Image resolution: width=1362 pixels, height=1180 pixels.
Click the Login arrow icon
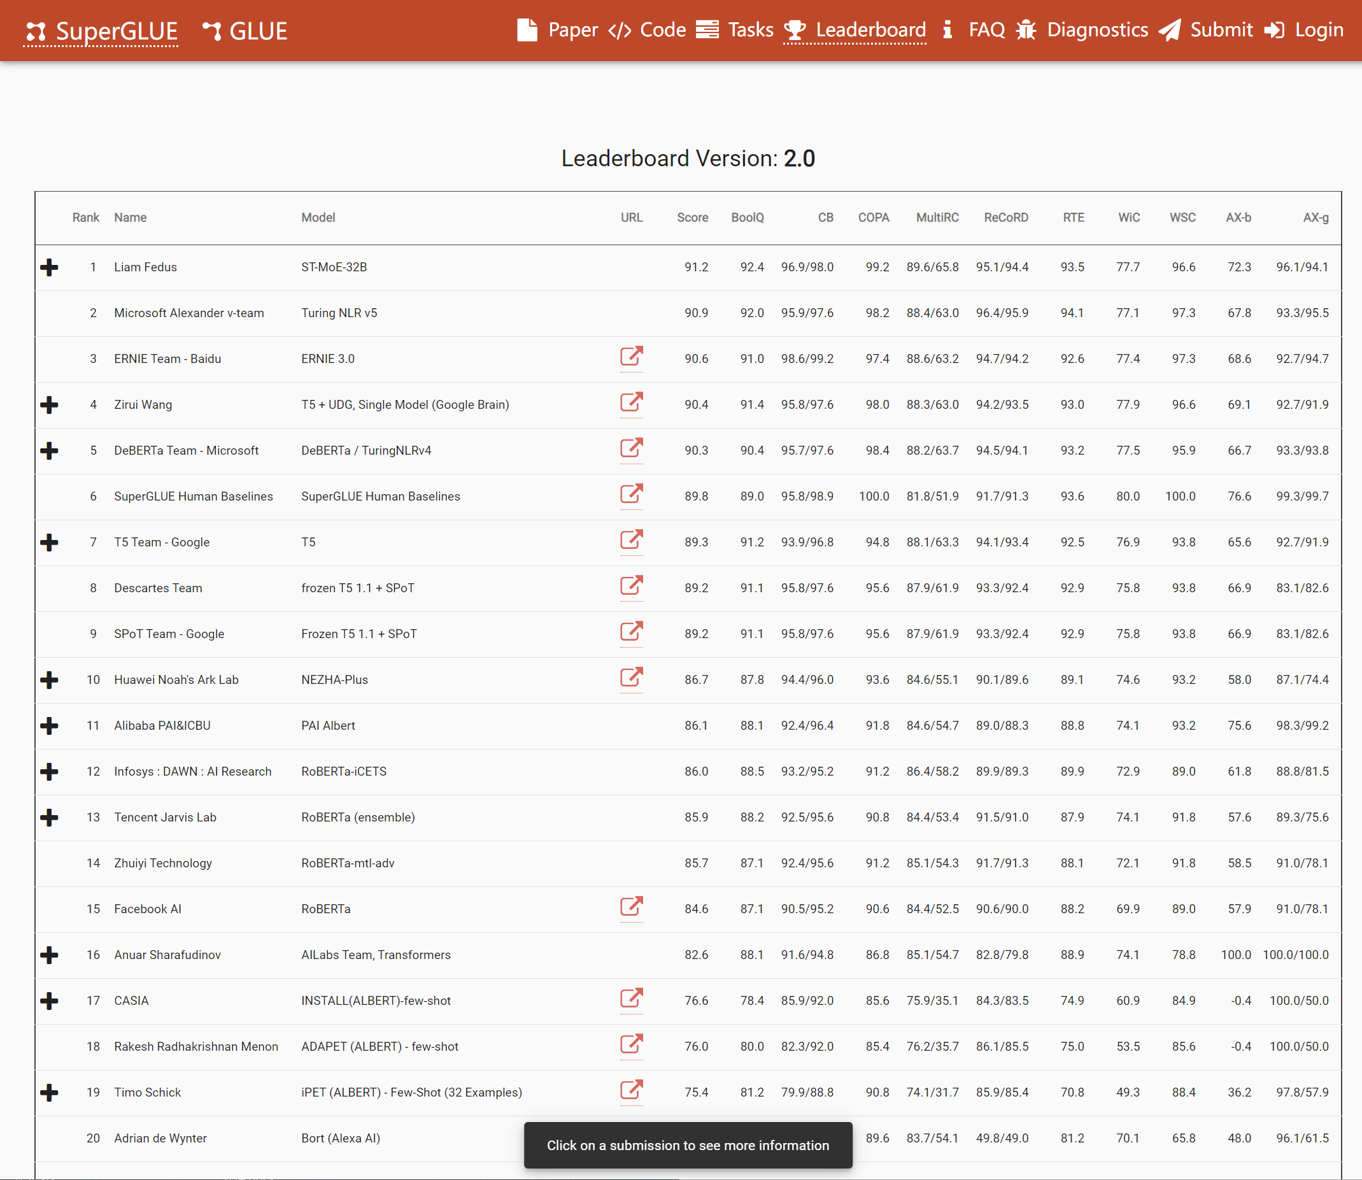click(1273, 31)
